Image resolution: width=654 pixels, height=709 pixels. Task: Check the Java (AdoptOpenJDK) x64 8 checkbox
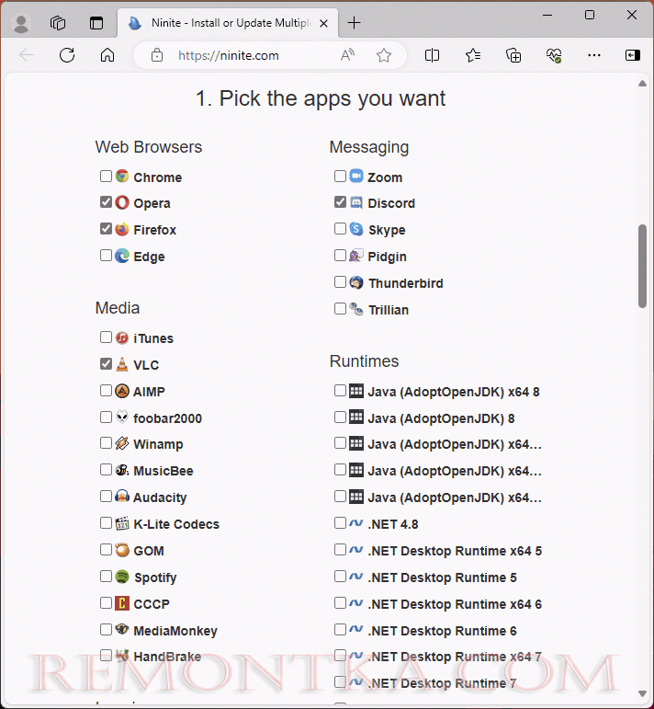click(x=340, y=391)
